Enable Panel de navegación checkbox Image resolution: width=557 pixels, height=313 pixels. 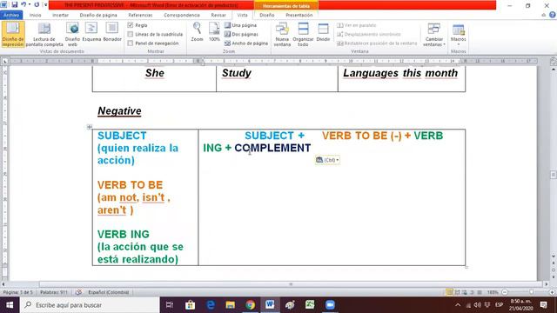131,43
